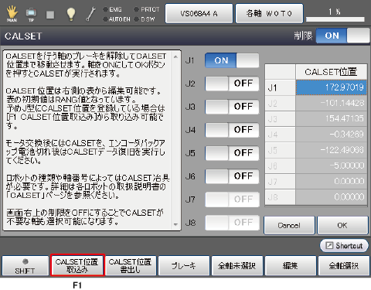Viewport: 371px width, 290px height.
Task: Turn on the J3 axis switch
Action: coord(232,107)
